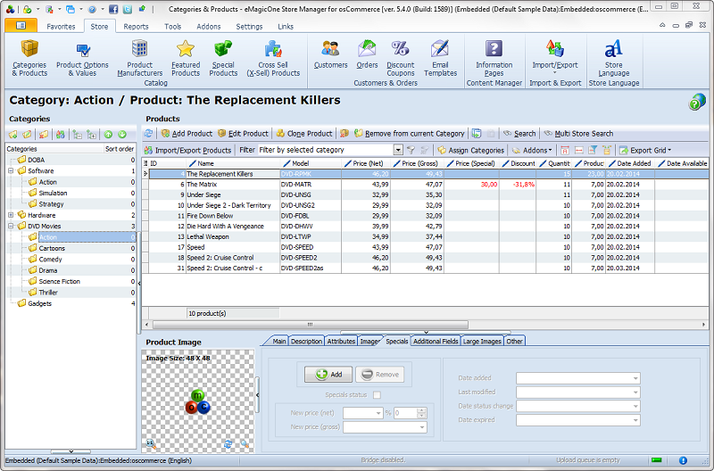Screen dimensions: 714x471
Task: Click the blue help globe icon
Action: [697, 102]
